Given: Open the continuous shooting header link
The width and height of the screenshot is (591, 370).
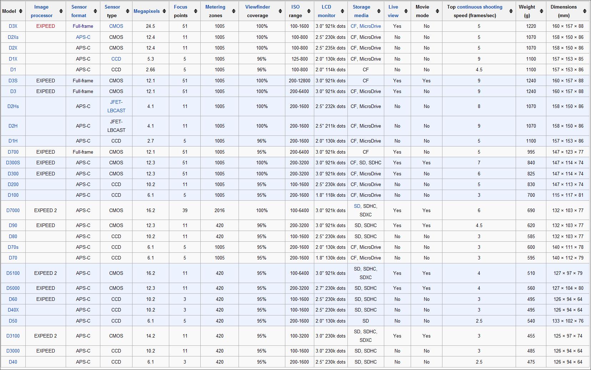Looking at the screenshot, I should 480,7.
